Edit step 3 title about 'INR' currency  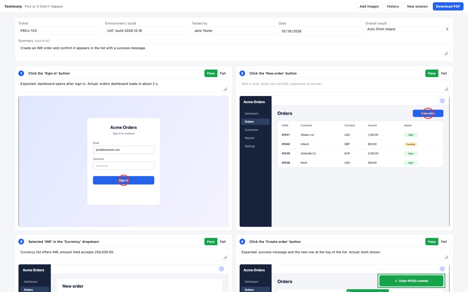pos(114,242)
